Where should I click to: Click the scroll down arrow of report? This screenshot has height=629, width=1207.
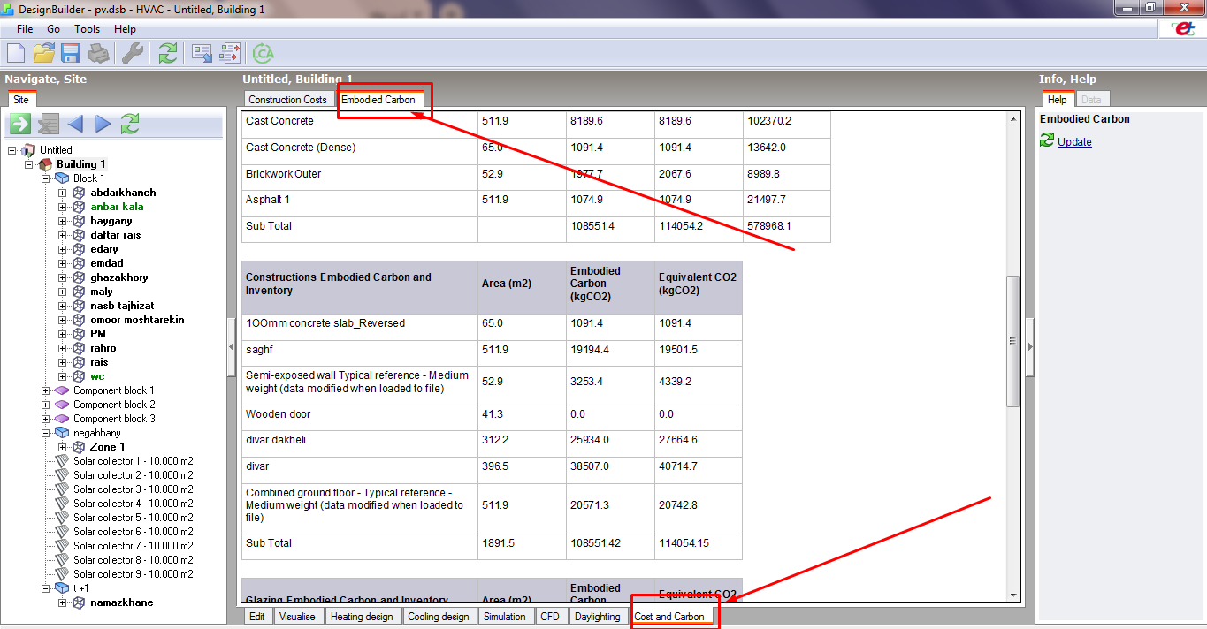pyautogui.click(x=1013, y=595)
